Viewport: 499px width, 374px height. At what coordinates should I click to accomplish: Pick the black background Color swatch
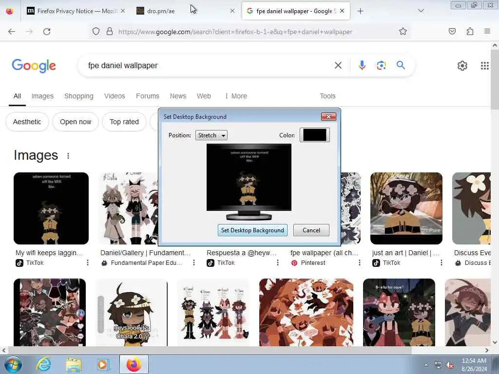click(314, 135)
